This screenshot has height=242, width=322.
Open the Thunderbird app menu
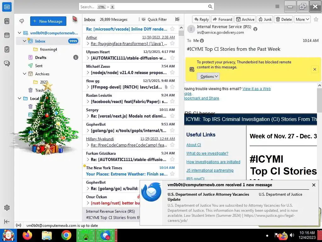(x=277, y=7)
